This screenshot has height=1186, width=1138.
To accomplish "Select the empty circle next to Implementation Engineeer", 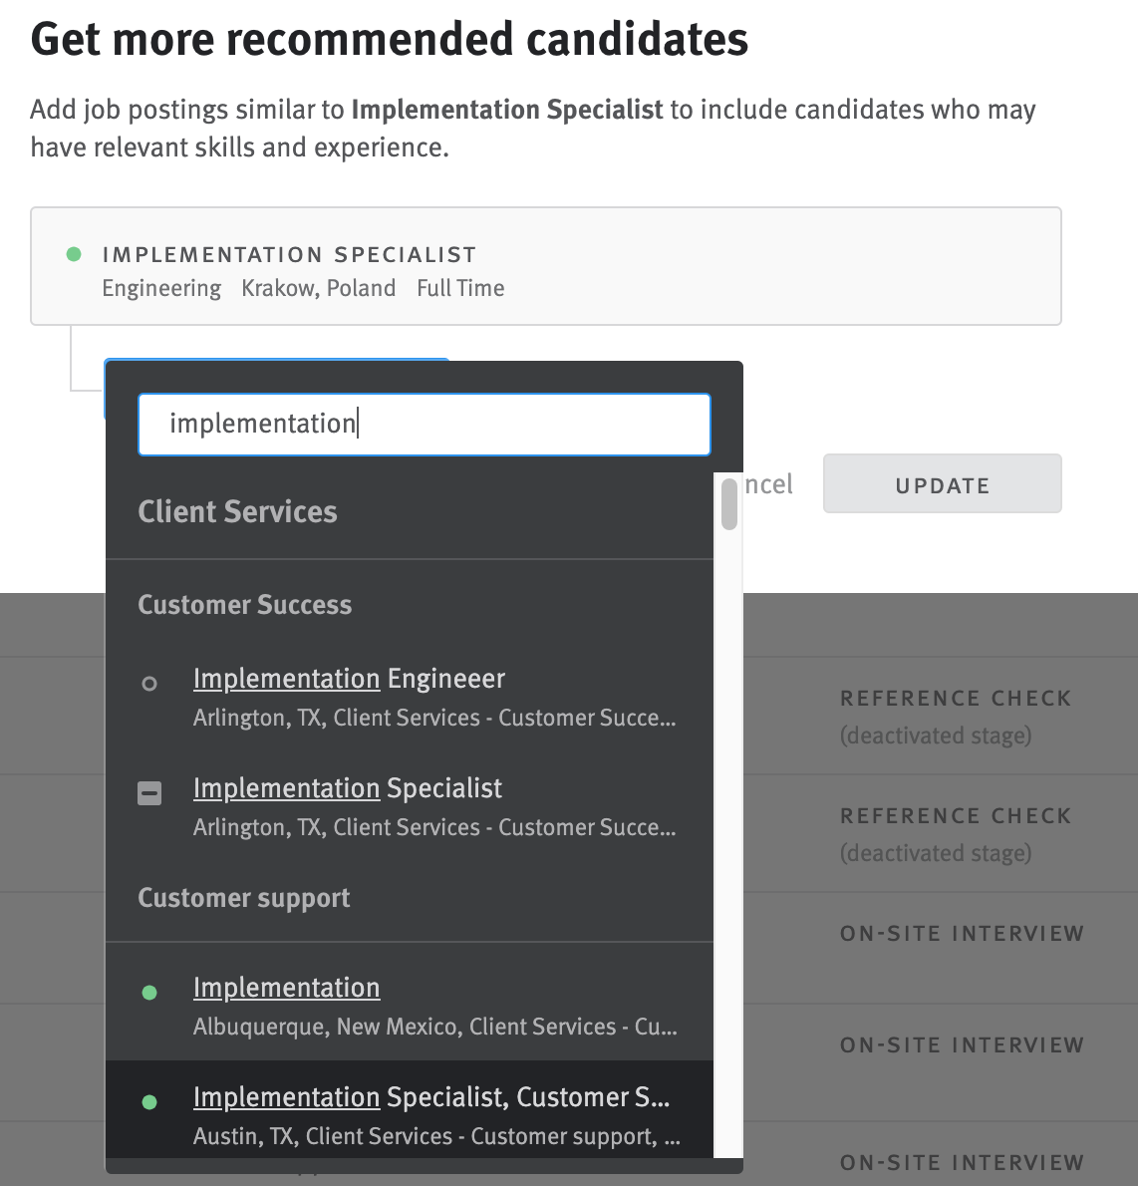I will [149, 684].
